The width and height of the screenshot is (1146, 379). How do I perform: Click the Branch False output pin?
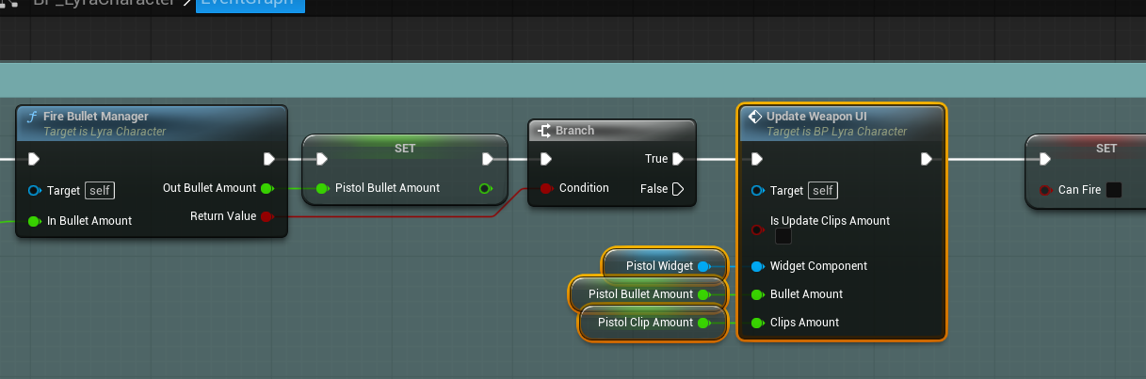[678, 189]
